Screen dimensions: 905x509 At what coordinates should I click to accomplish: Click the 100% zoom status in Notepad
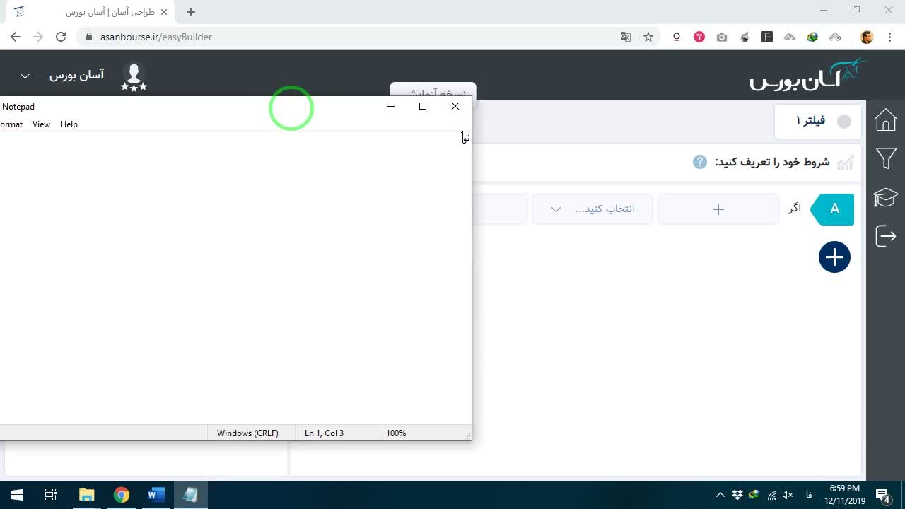396,433
